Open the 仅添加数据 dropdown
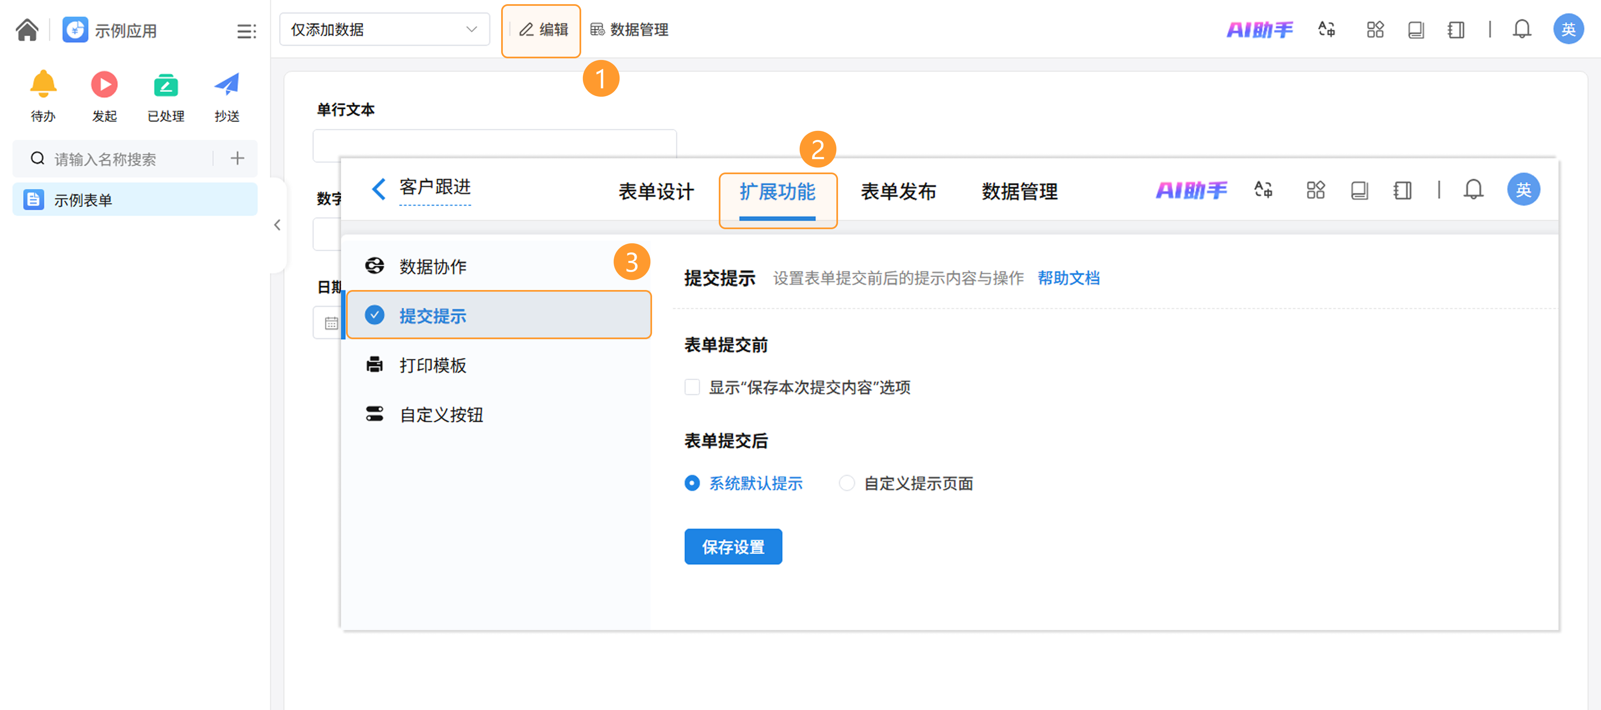The image size is (1601, 710). tap(384, 29)
